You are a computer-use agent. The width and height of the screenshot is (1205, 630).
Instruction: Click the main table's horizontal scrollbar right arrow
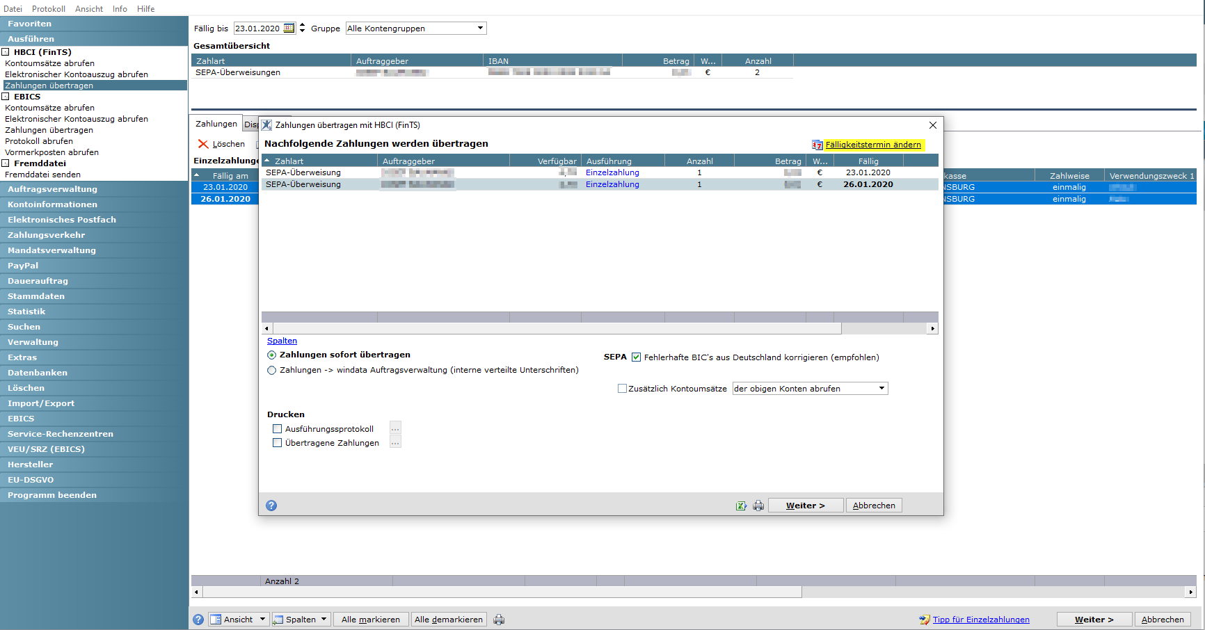click(1190, 592)
